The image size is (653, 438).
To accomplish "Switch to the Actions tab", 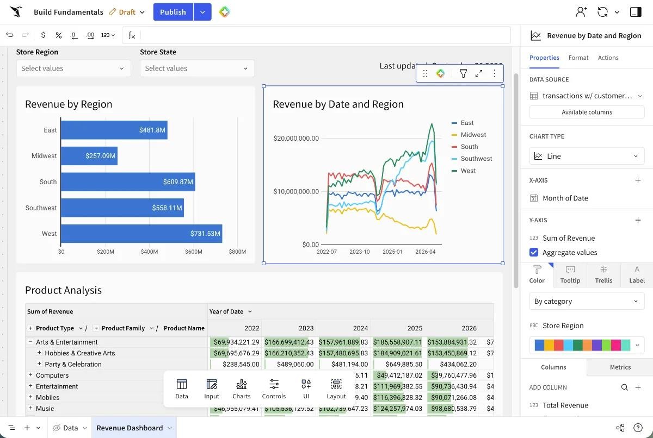I will click(608, 58).
